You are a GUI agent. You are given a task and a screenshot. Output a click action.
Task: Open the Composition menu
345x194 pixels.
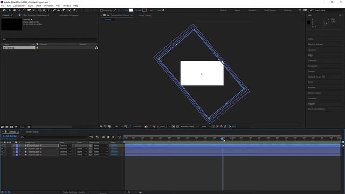point(19,6)
